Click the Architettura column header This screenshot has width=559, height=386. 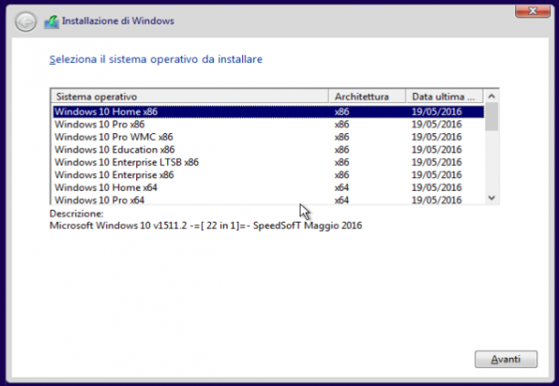point(367,97)
